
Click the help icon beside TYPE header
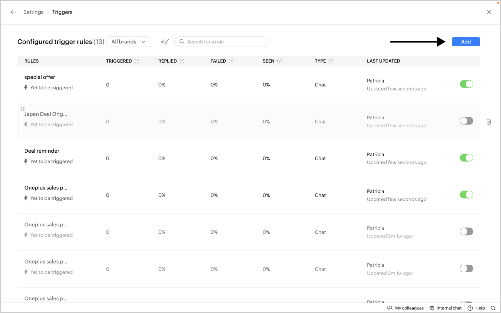point(331,61)
